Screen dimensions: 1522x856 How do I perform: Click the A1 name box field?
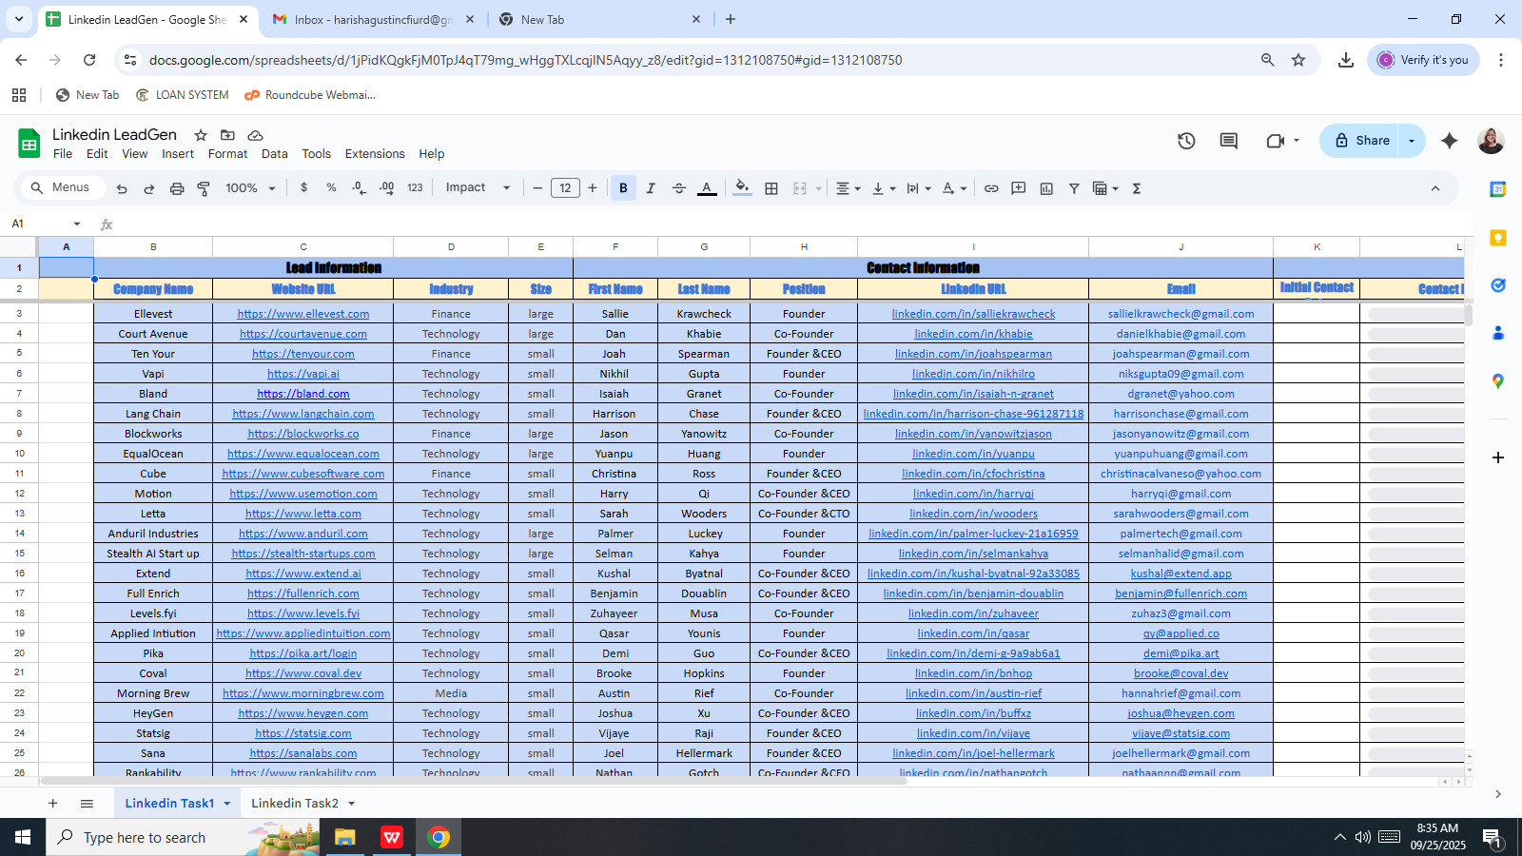38,224
